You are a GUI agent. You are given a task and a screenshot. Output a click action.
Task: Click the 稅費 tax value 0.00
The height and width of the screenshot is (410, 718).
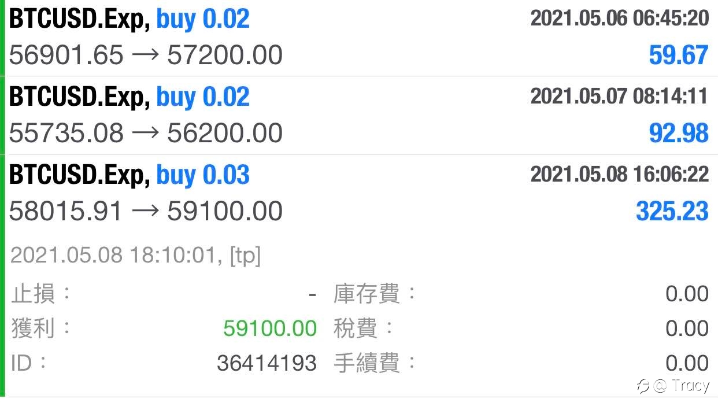coord(687,328)
